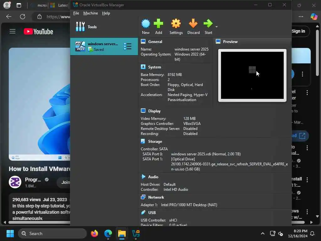The image size is (321, 241).
Task: Open Firefox from the taskbar
Action: (94, 233)
